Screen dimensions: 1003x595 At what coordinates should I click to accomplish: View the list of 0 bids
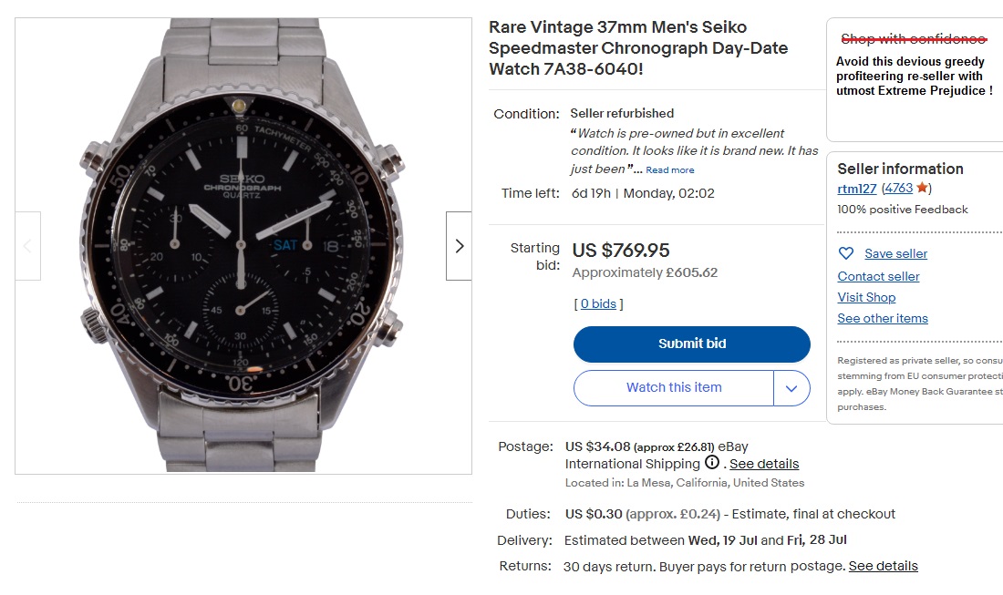pos(598,303)
